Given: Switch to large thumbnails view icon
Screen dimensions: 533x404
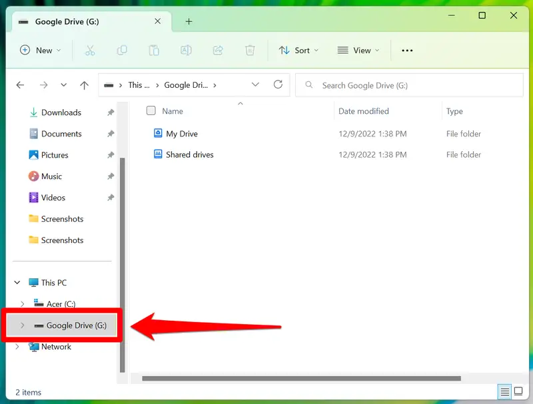Looking at the screenshot, I should coord(518,391).
